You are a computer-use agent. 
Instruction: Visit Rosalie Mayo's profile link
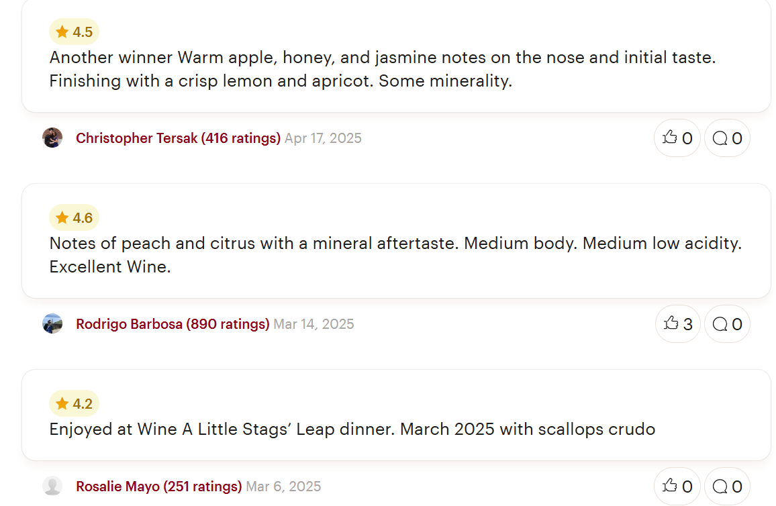[158, 487]
